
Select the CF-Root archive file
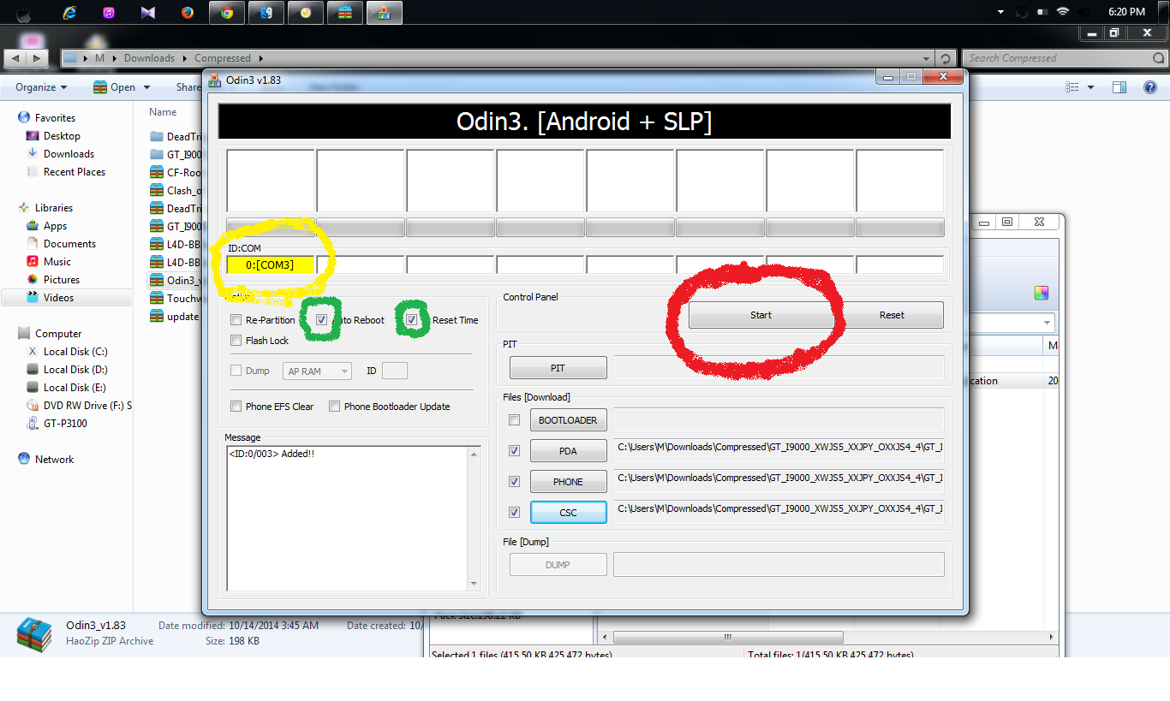pyautogui.click(x=176, y=172)
